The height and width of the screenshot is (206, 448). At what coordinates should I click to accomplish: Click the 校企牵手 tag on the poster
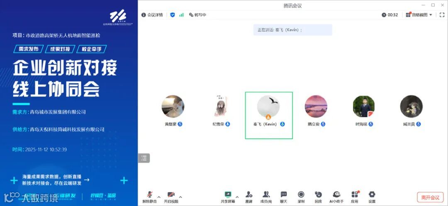tap(92, 49)
